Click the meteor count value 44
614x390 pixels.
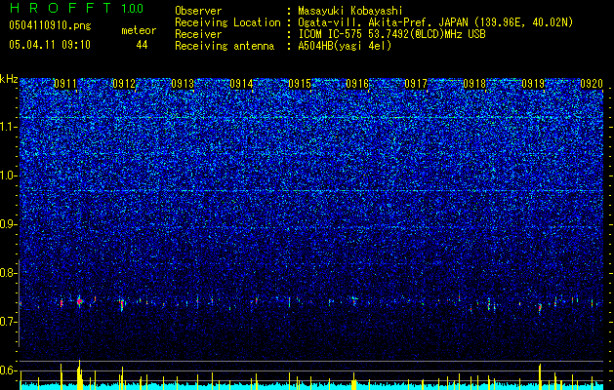coord(142,45)
